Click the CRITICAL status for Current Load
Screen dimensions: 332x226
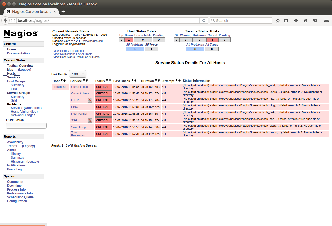click(x=103, y=86)
